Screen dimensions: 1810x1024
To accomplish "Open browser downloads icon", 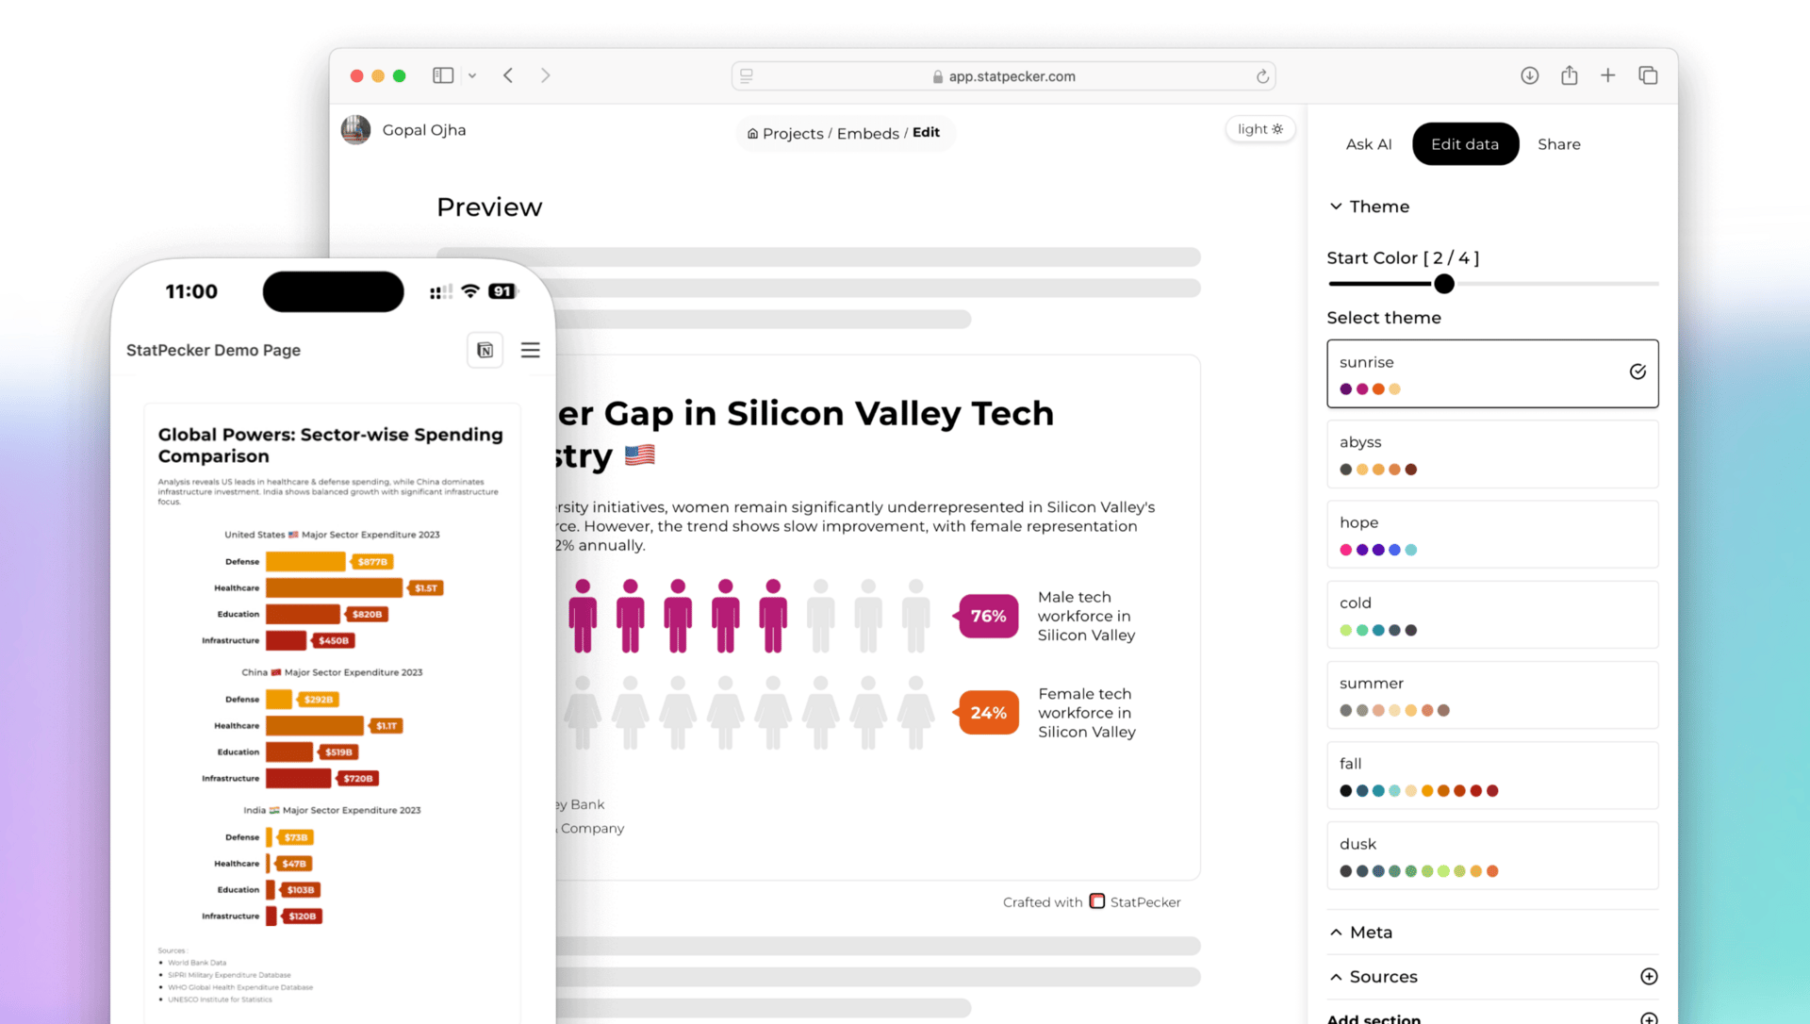I will click(1530, 75).
